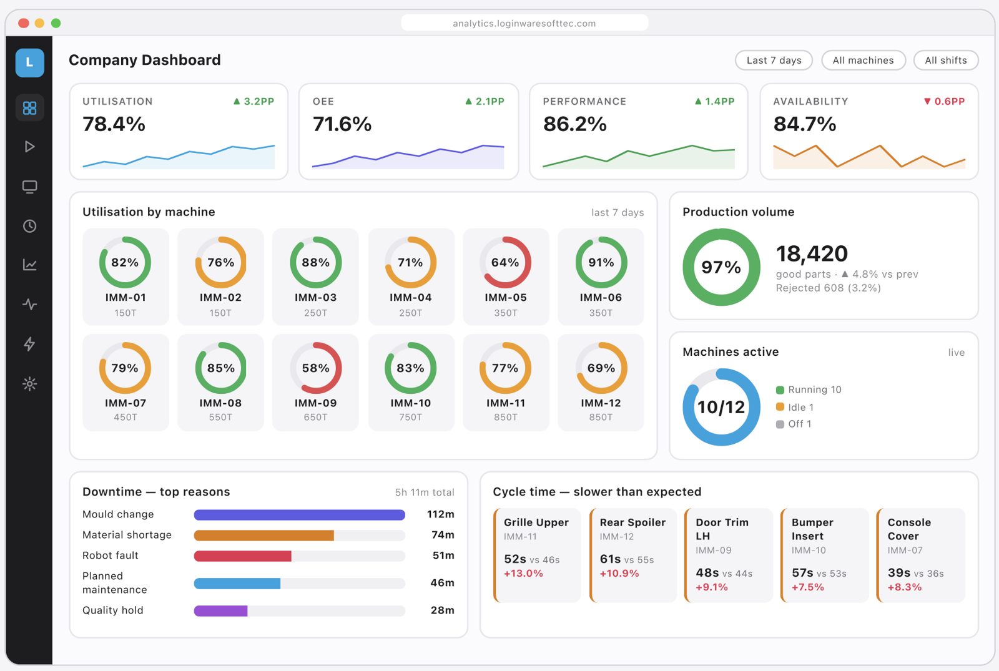Select the IMM-05 machine at 64%
Screen dimensions: 999x671
click(506, 277)
